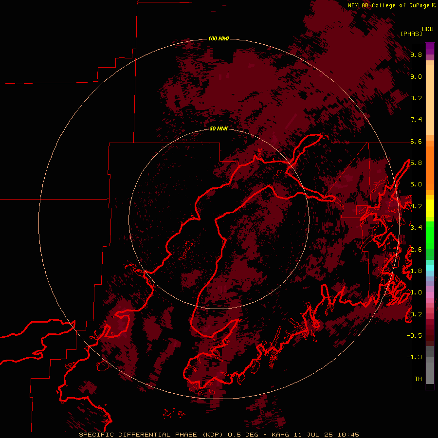Select the 6.6 scale value
438x438 pixels.
416,141
